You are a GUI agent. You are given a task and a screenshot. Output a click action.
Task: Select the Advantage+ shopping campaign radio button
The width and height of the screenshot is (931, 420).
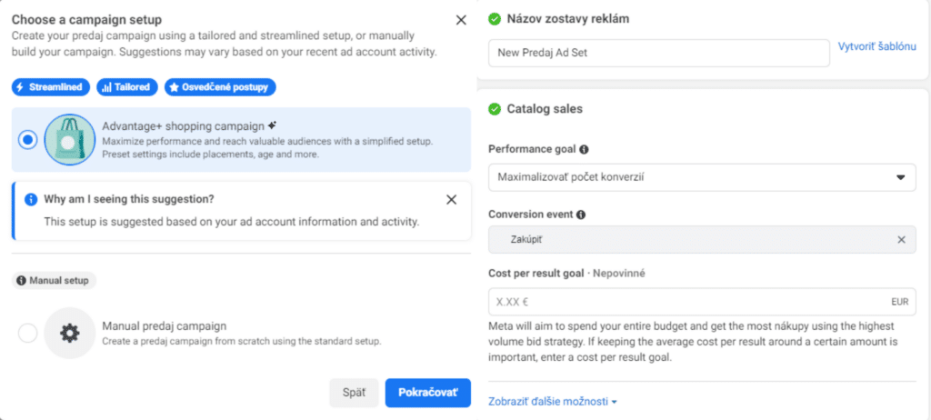point(27,140)
